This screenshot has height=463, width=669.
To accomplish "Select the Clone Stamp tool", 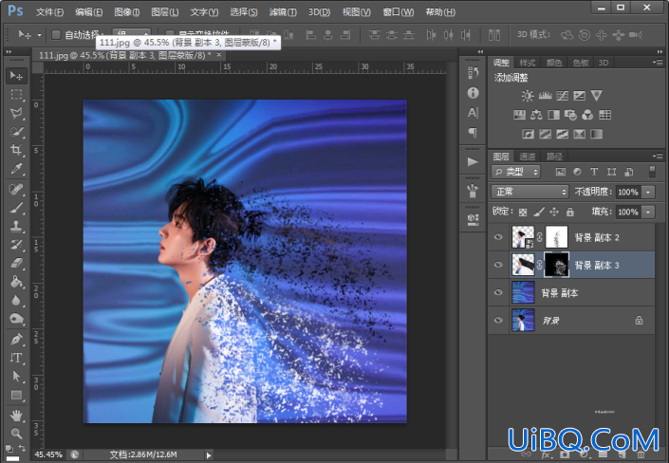I will [16, 226].
